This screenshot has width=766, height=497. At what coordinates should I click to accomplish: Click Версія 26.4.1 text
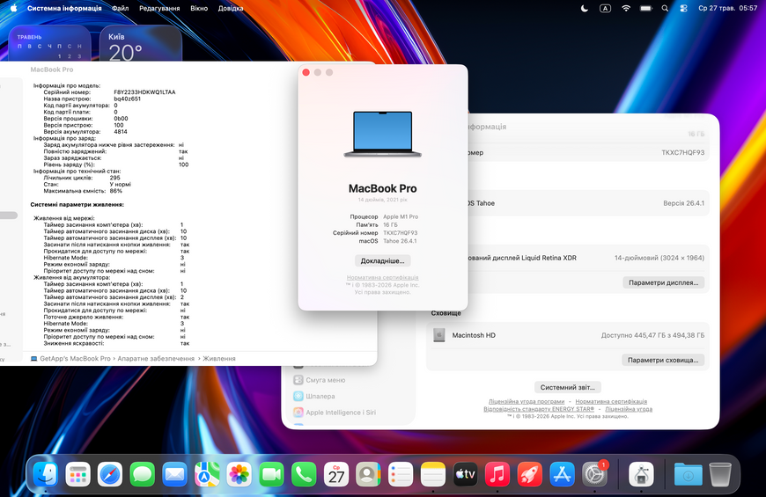click(683, 203)
